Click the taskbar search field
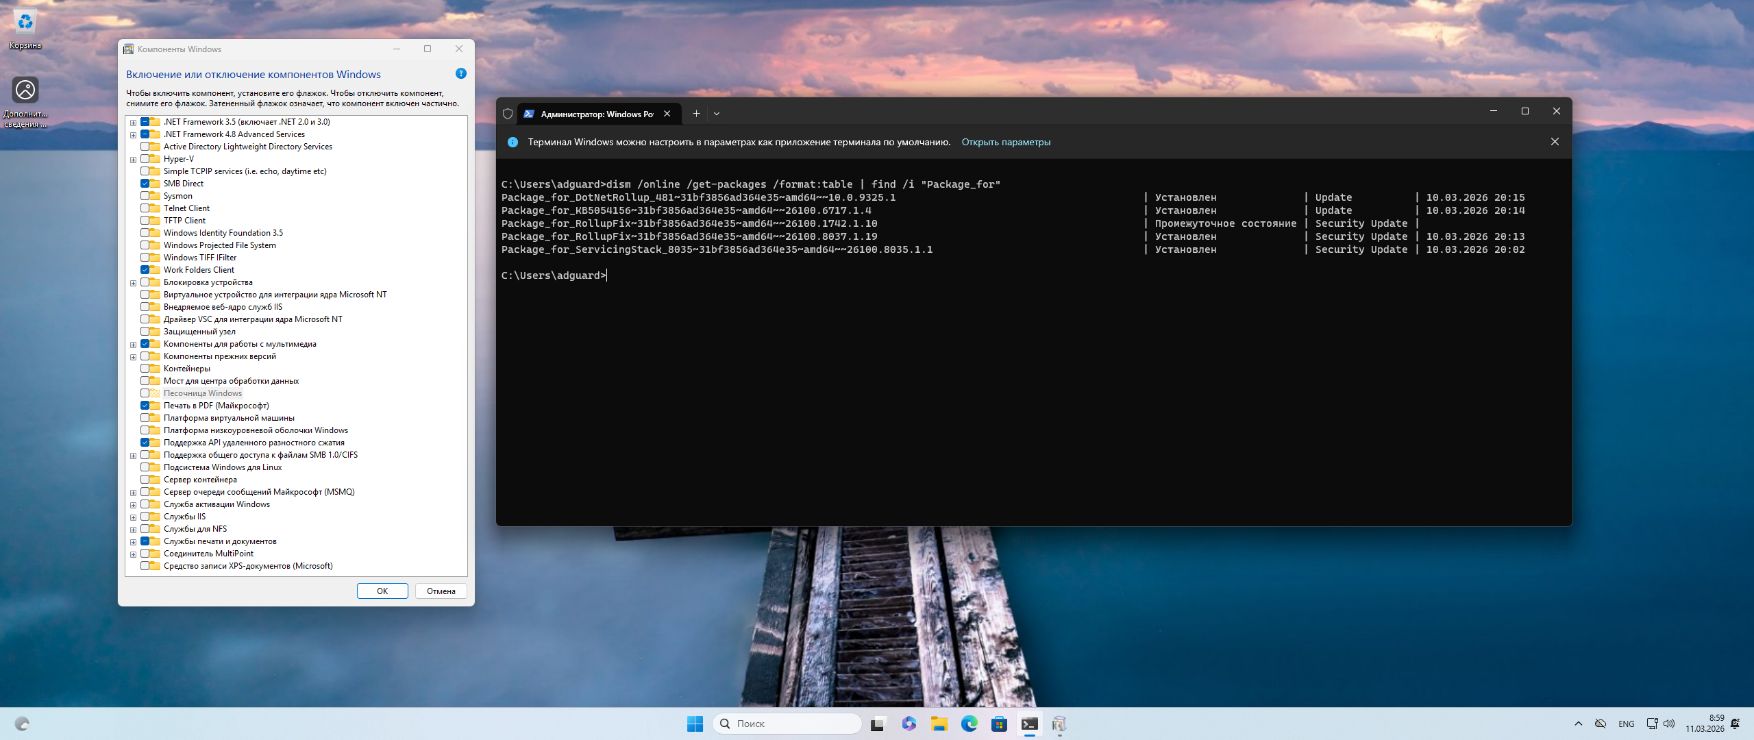This screenshot has width=1754, height=740. tap(788, 724)
